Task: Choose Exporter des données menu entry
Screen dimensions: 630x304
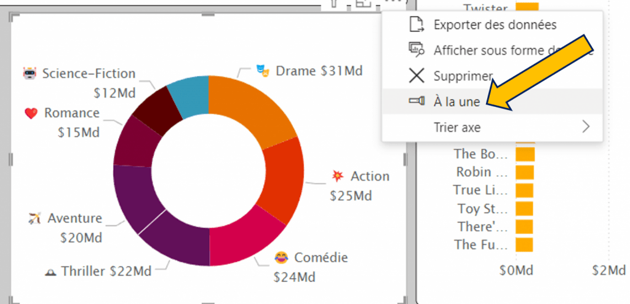Action: (492, 25)
